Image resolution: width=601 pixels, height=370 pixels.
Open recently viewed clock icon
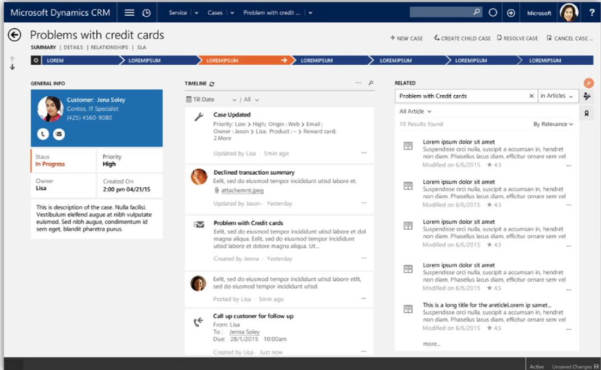(146, 13)
